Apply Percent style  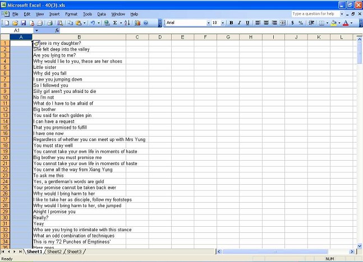coord(301,22)
